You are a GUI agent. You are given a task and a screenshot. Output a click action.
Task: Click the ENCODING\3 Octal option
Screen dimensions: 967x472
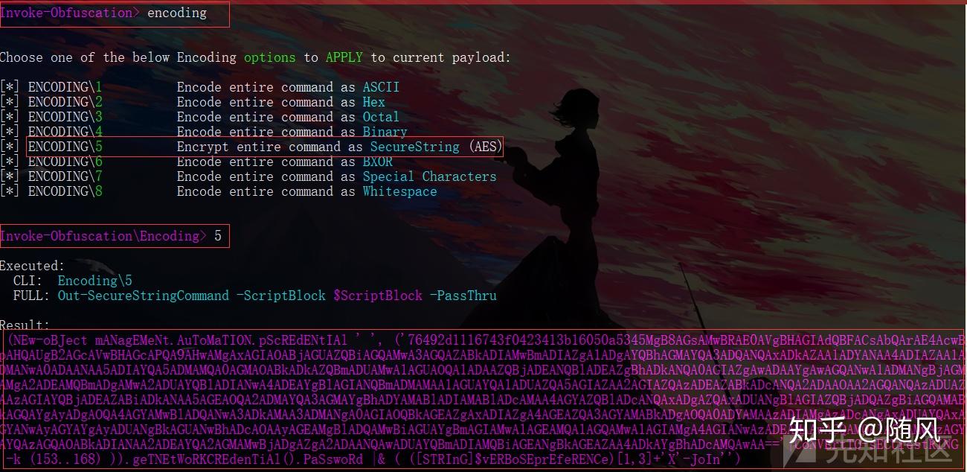click(x=199, y=117)
